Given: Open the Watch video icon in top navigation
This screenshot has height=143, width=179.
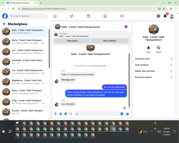Looking at the screenshot, I should coord(88,16).
